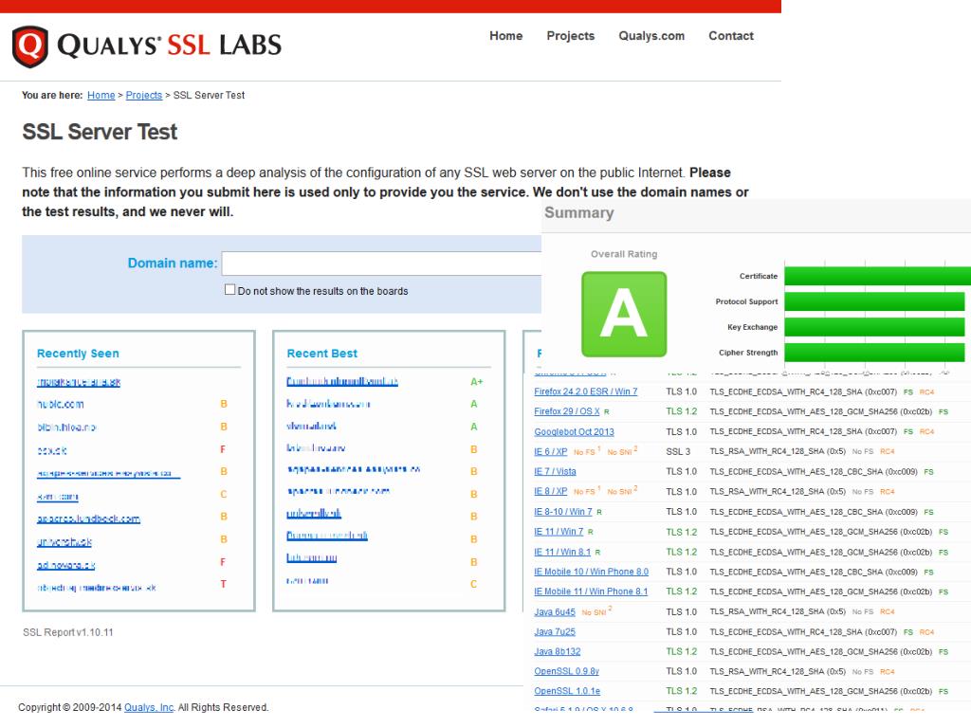Open the IE Mobile 10 / Win Phone 8.0 link
This screenshot has height=728, width=971.
[x=592, y=572]
